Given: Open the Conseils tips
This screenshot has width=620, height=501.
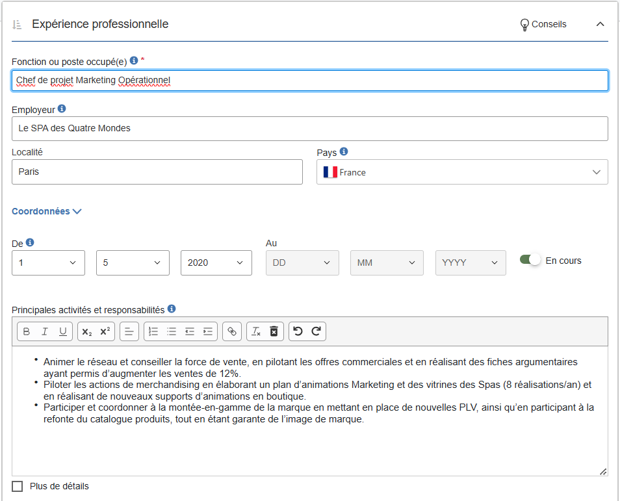Looking at the screenshot, I should (543, 24).
